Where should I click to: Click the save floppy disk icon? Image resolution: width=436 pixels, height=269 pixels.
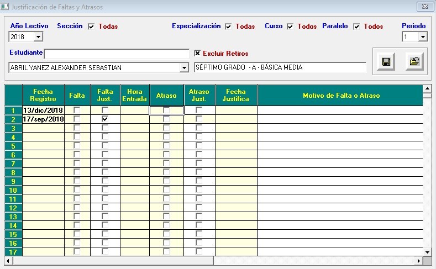click(x=386, y=62)
